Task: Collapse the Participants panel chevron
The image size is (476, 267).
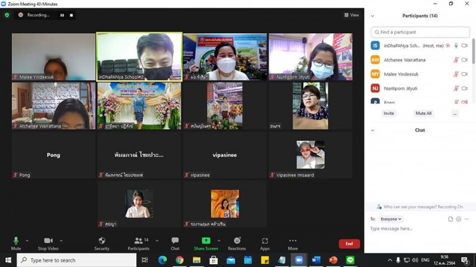Action: coord(373,16)
